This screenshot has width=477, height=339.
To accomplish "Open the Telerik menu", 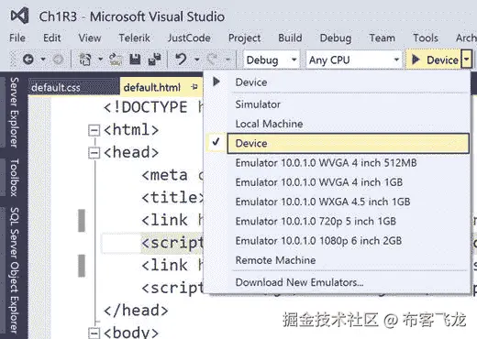I will click(135, 38).
